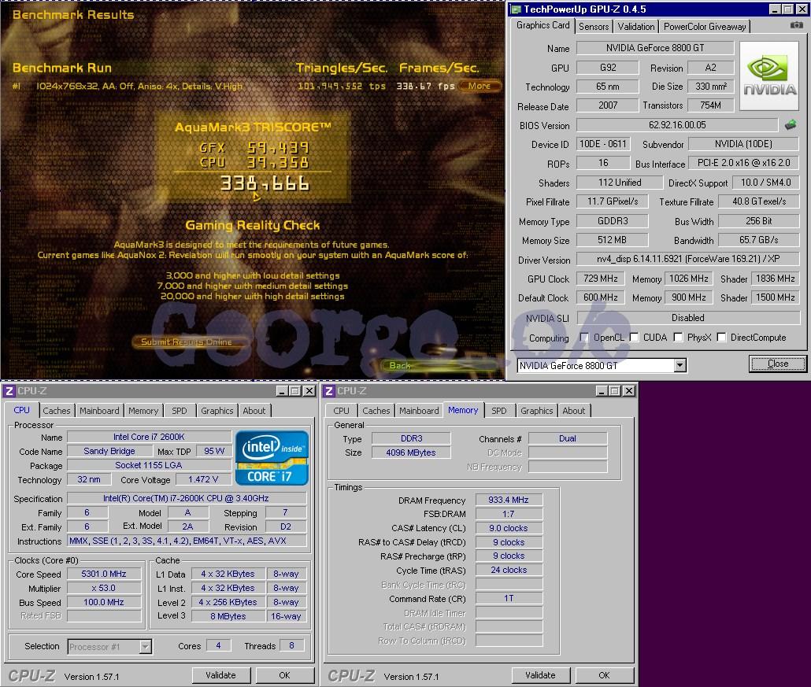Image resolution: width=811 pixels, height=687 pixels.
Task: Close the left CPU-Z window
Action: click(x=309, y=391)
